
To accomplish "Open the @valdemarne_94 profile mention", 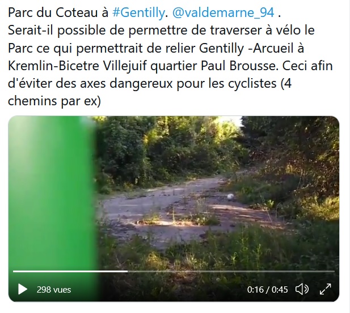I will coord(223,12).
